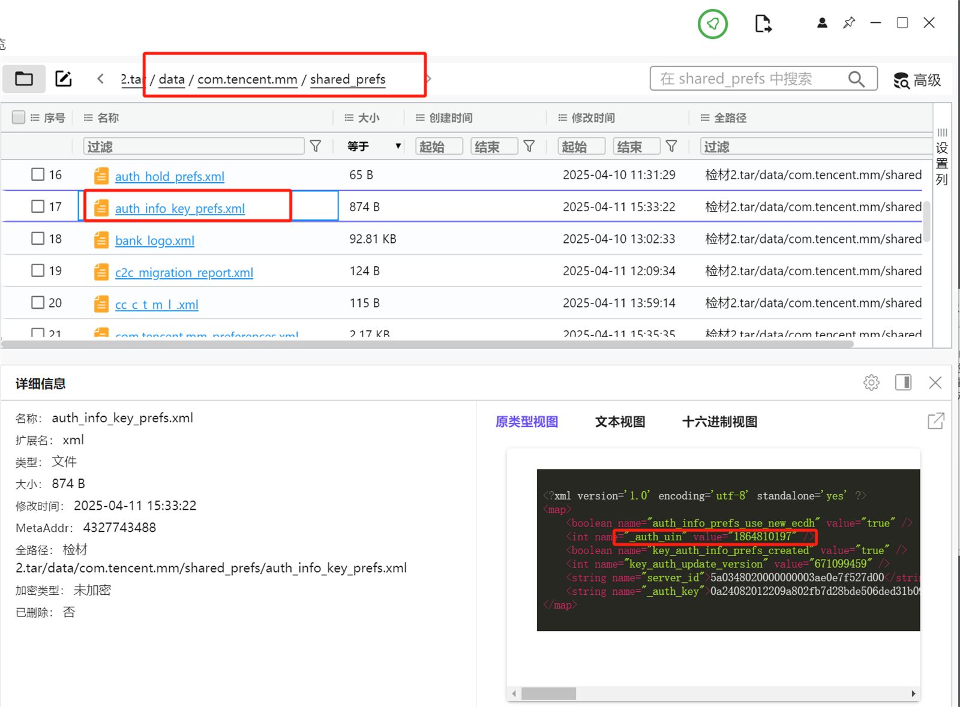960x707 pixels.
Task: Open 序号 column header menu
Action: coord(35,118)
